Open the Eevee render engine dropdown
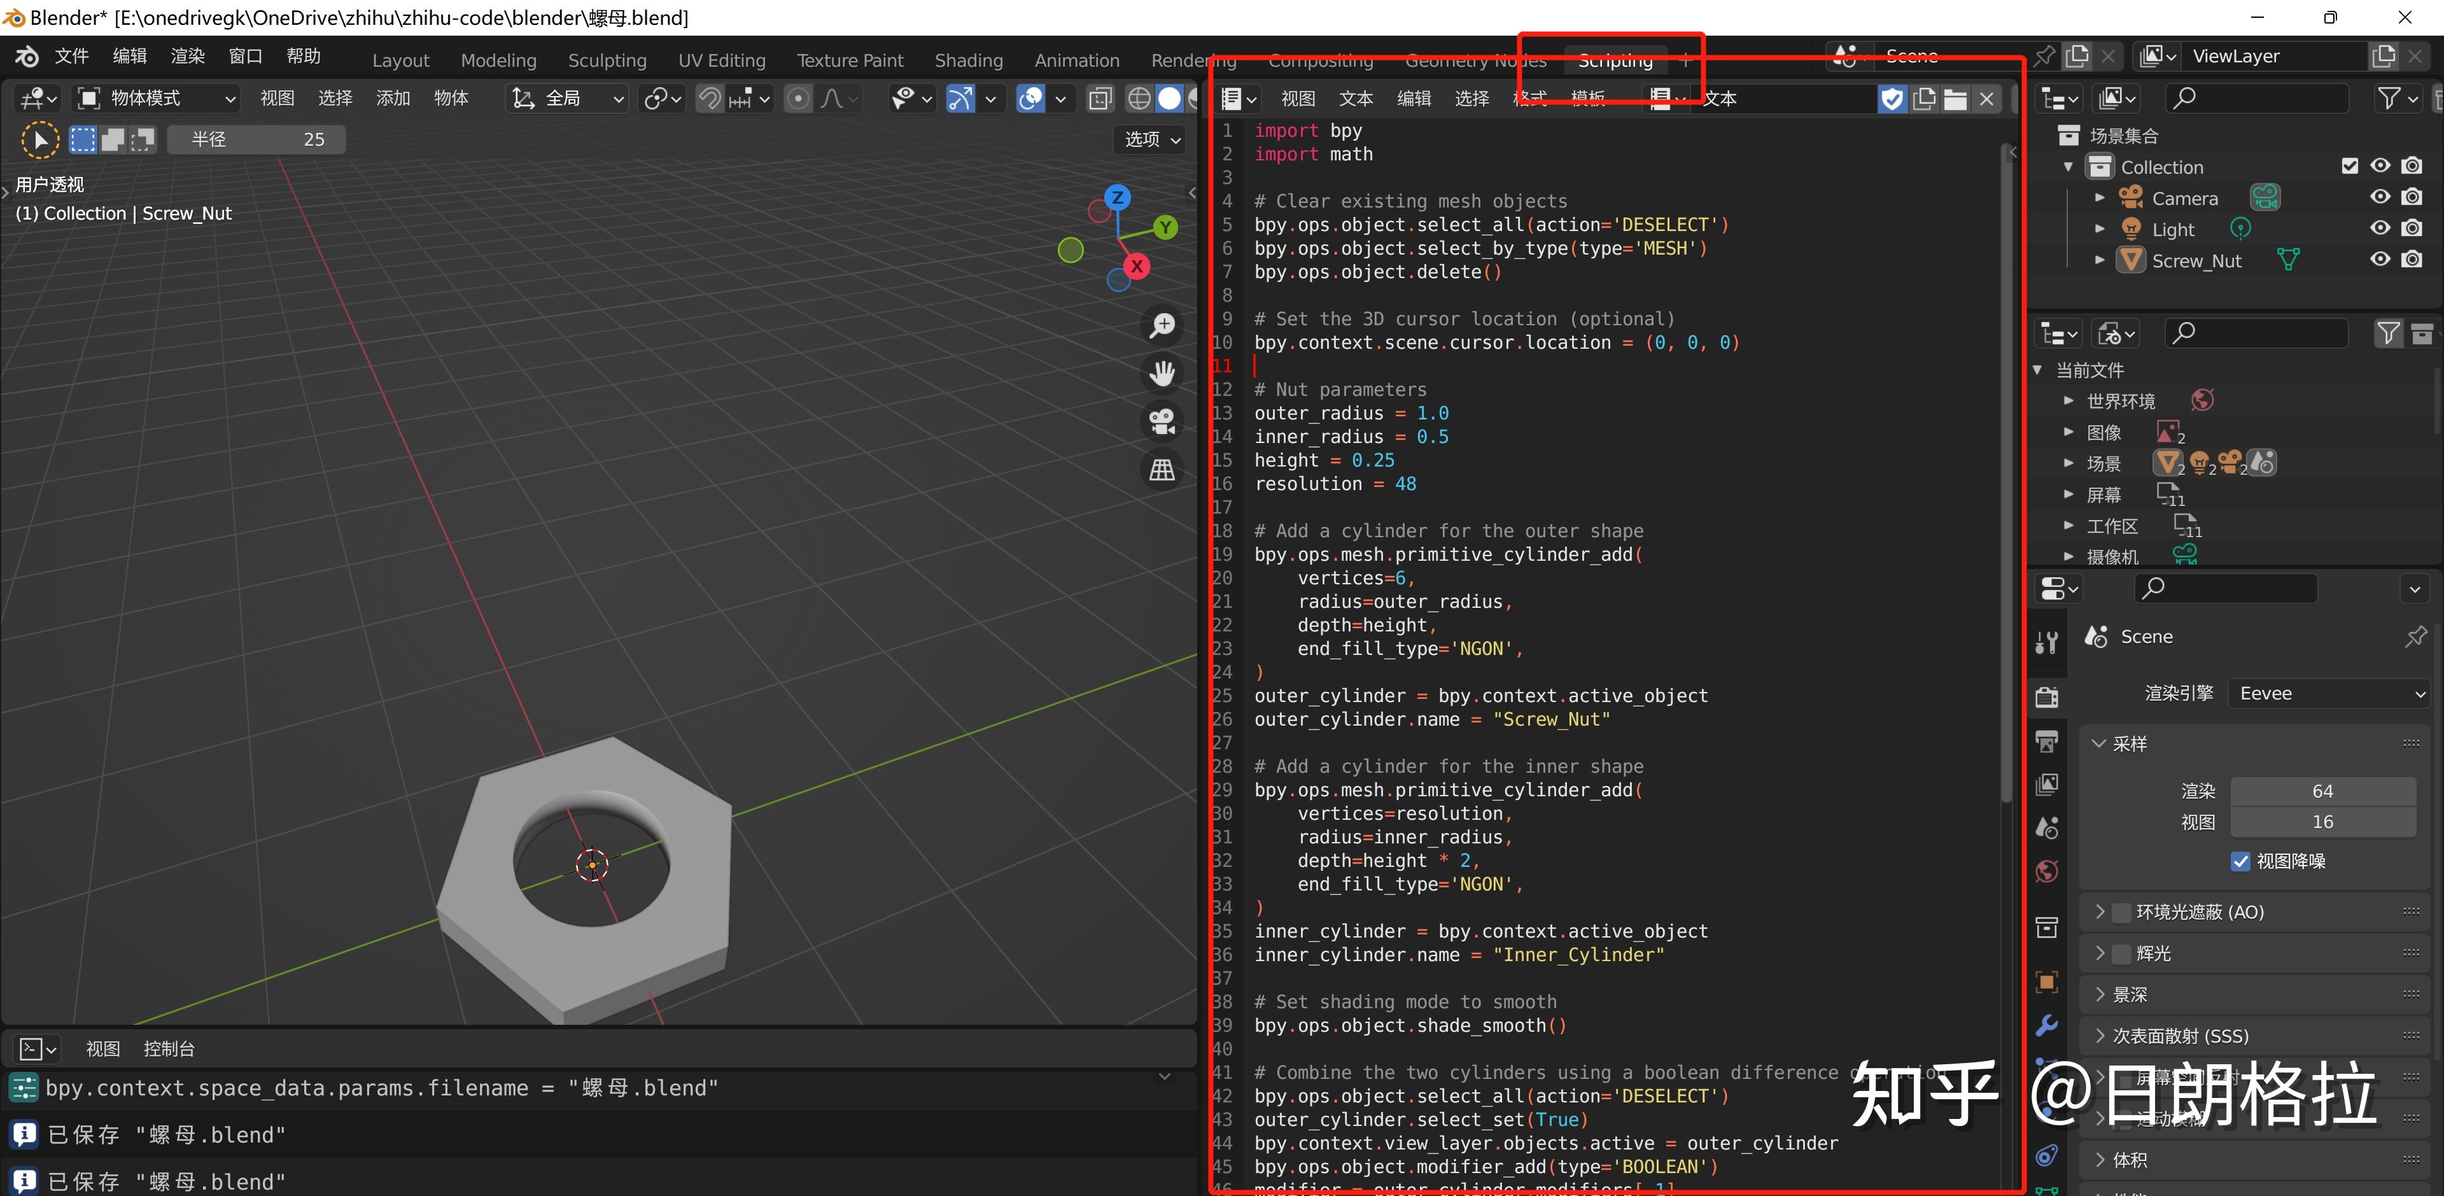The height and width of the screenshot is (1196, 2444). pos(2329,693)
